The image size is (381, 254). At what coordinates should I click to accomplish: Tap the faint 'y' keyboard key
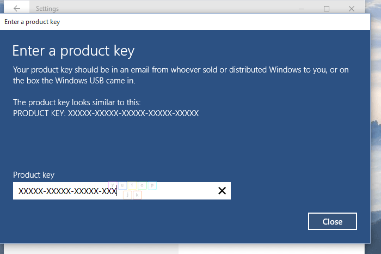[113, 185]
